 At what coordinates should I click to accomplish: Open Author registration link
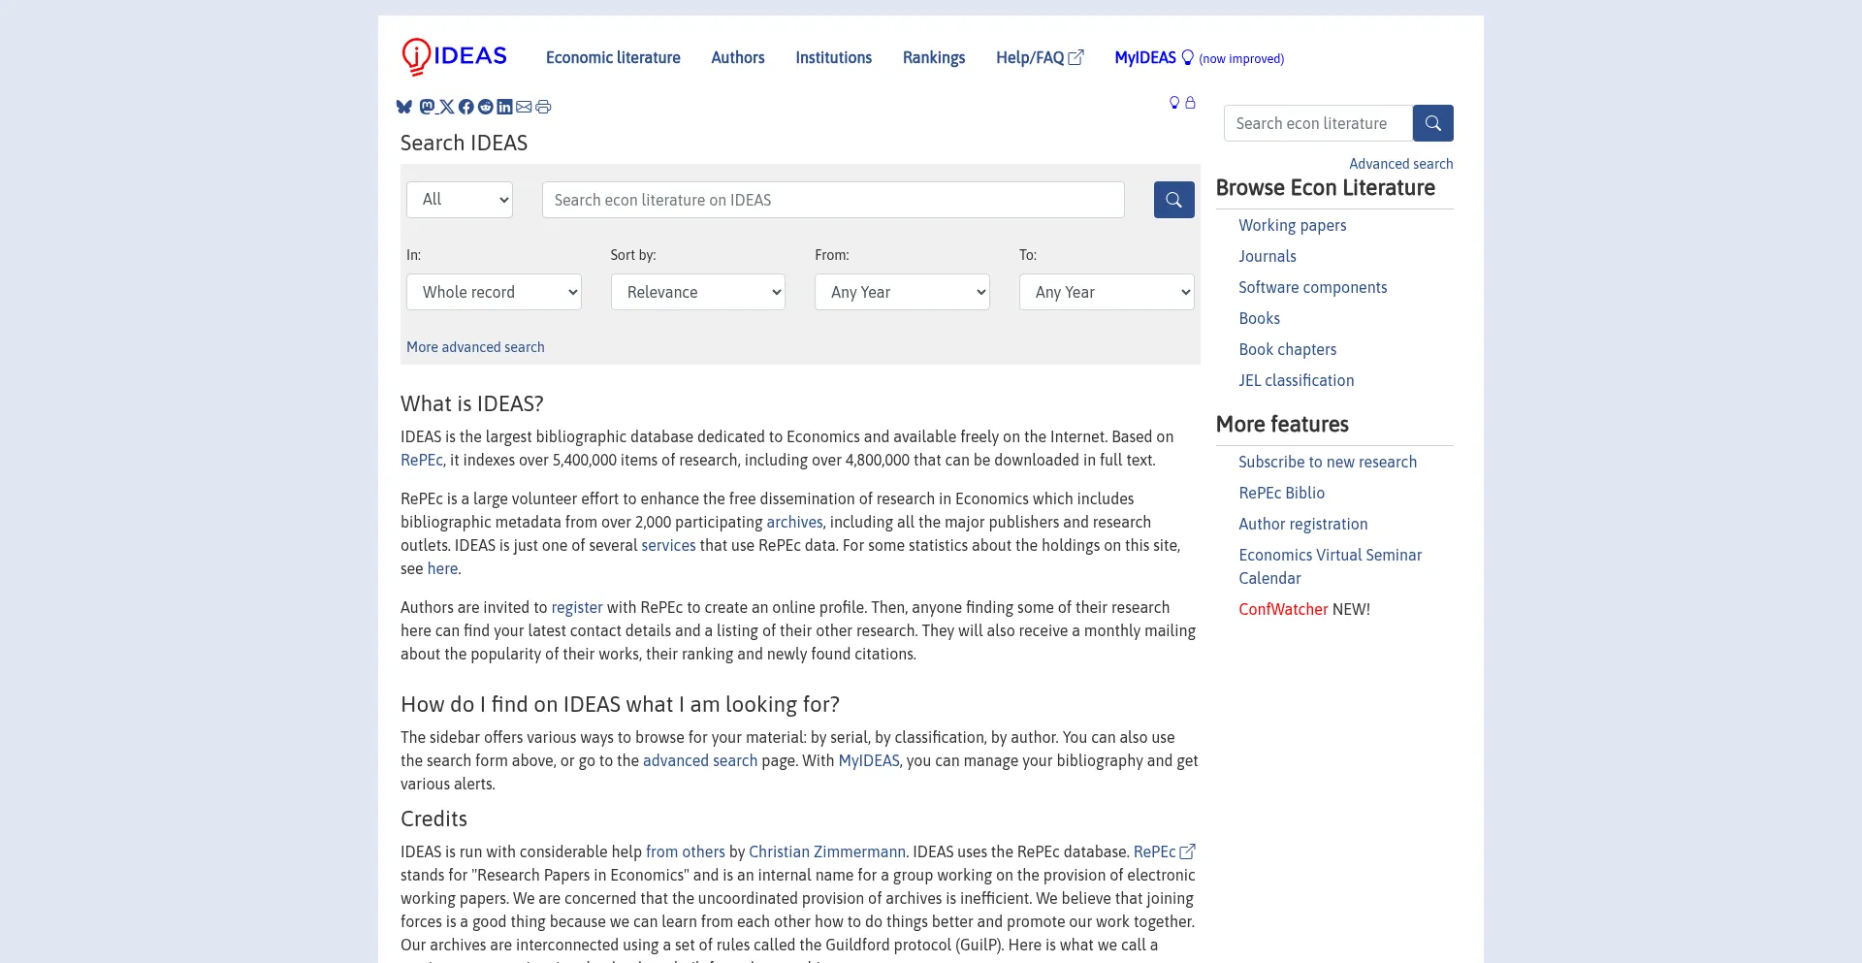pyautogui.click(x=1303, y=524)
